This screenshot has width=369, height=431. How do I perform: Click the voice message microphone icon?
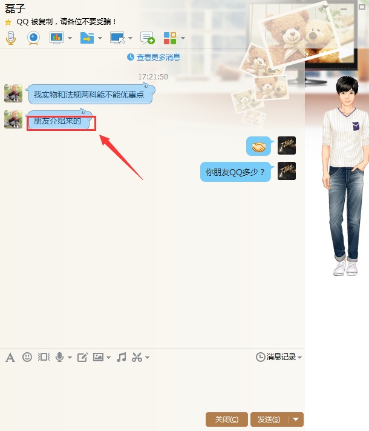tap(59, 357)
